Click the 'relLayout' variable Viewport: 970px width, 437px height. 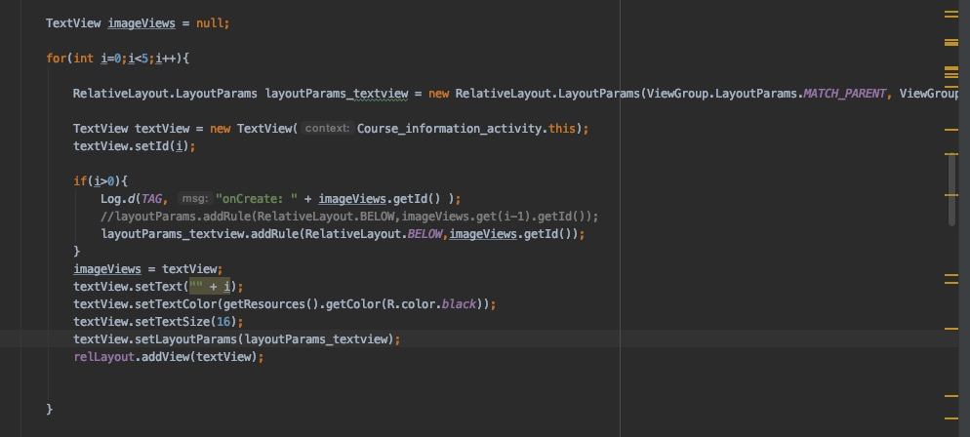click(103, 357)
